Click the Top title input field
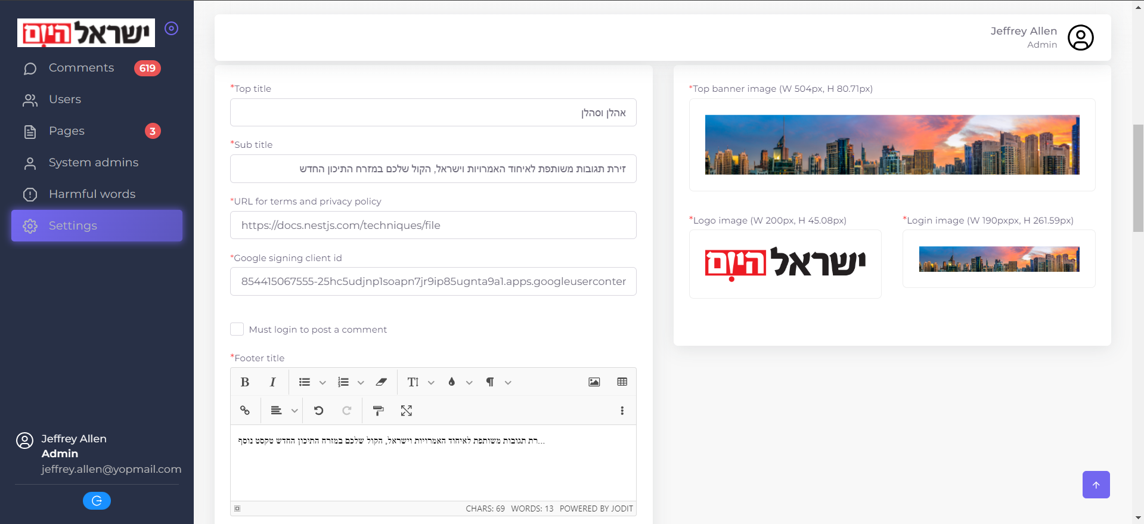 pyautogui.click(x=433, y=113)
